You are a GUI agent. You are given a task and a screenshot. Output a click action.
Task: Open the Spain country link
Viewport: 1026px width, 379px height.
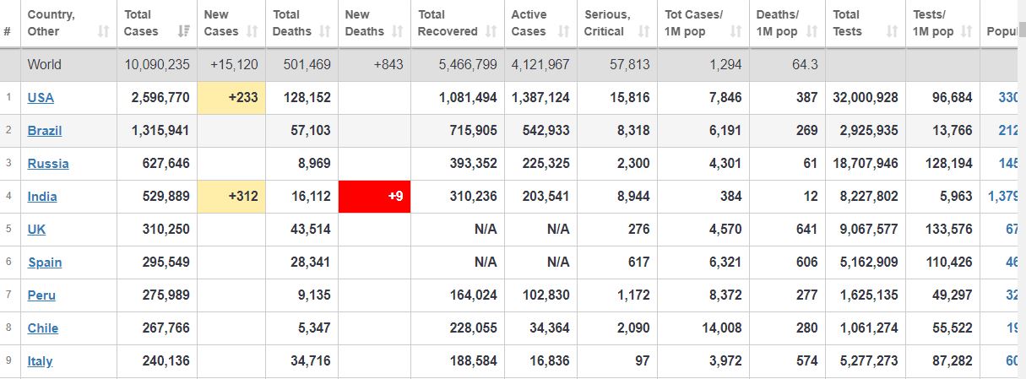[x=45, y=263]
